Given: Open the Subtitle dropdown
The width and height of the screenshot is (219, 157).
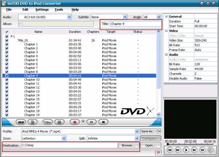Looking at the screenshot, I should pyautogui.click(x=125, y=17).
